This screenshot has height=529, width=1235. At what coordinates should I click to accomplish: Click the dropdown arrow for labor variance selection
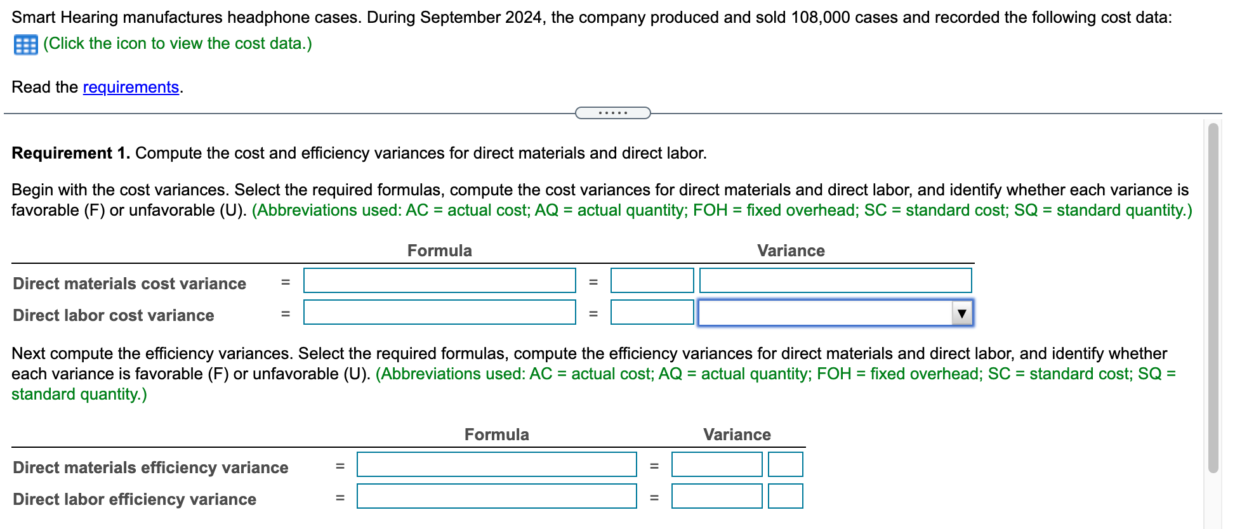pyautogui.click(x=962, y=313)
